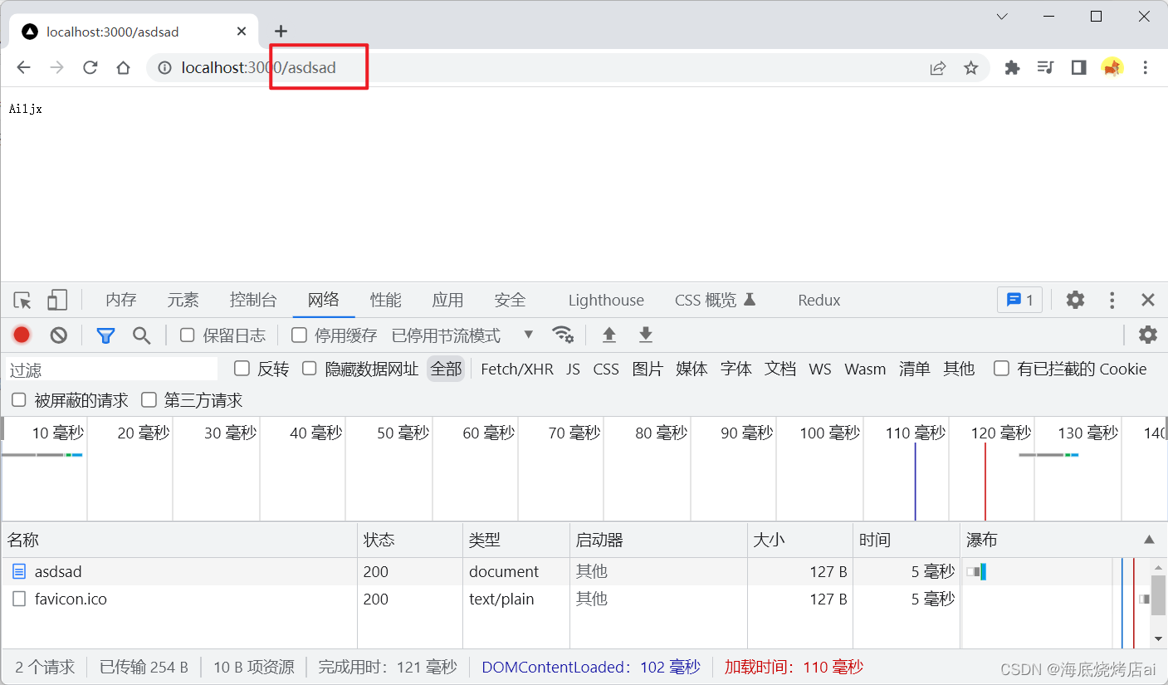Export HAR file download icon

click(646, 335)
